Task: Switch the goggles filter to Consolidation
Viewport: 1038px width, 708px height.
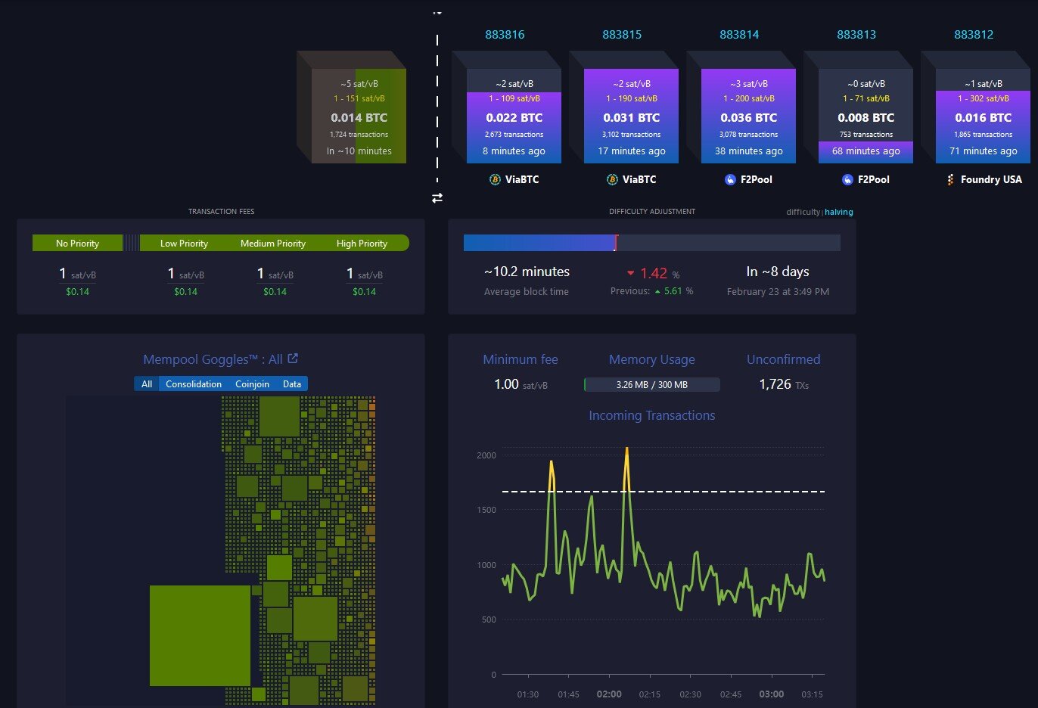Action: 194,384
